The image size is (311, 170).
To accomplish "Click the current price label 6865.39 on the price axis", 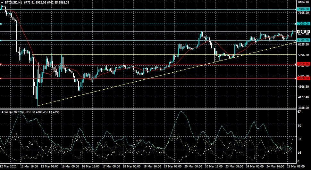I will point(303,31).
